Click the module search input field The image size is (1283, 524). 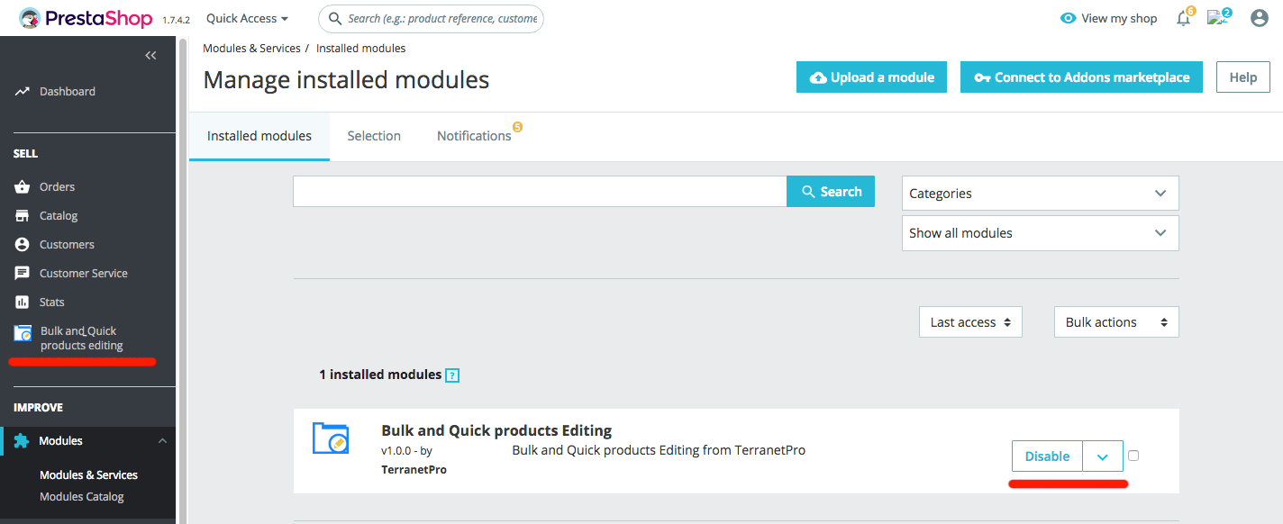[540, 192]
